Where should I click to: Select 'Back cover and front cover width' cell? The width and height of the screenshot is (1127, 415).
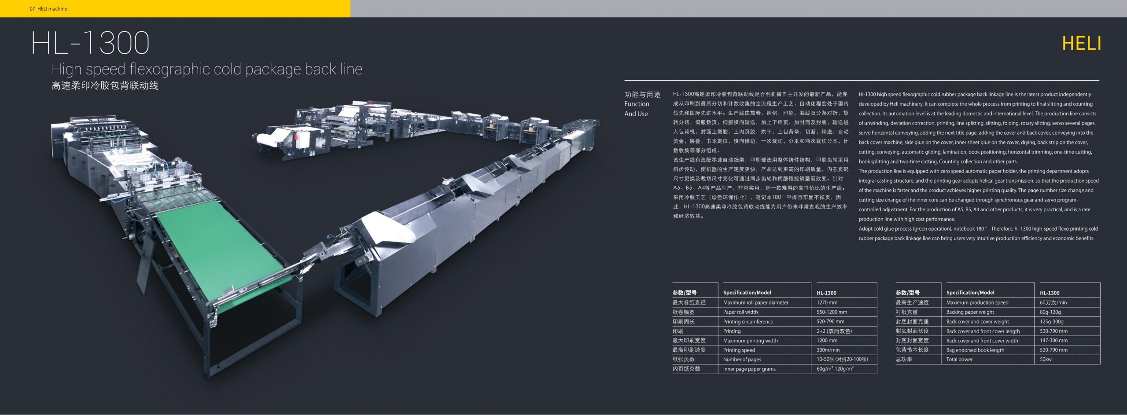982,341
